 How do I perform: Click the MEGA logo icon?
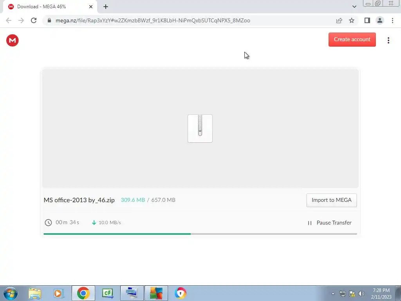pyautogui.click(x=12, y=40)
